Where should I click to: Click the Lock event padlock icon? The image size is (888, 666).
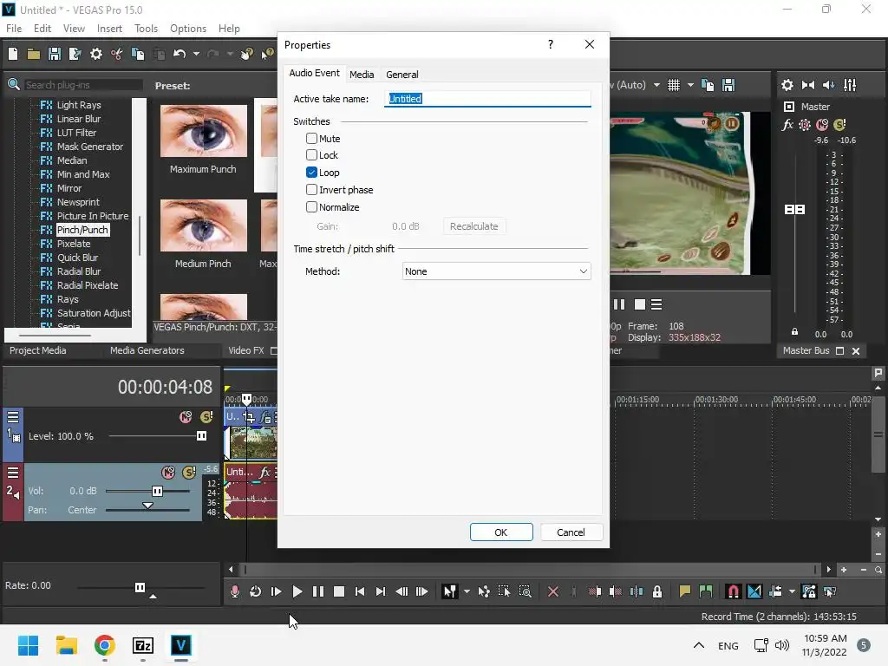(x=657, y=591)
